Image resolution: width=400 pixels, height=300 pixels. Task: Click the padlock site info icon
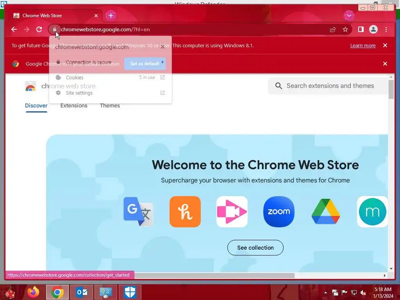point(55,29)
